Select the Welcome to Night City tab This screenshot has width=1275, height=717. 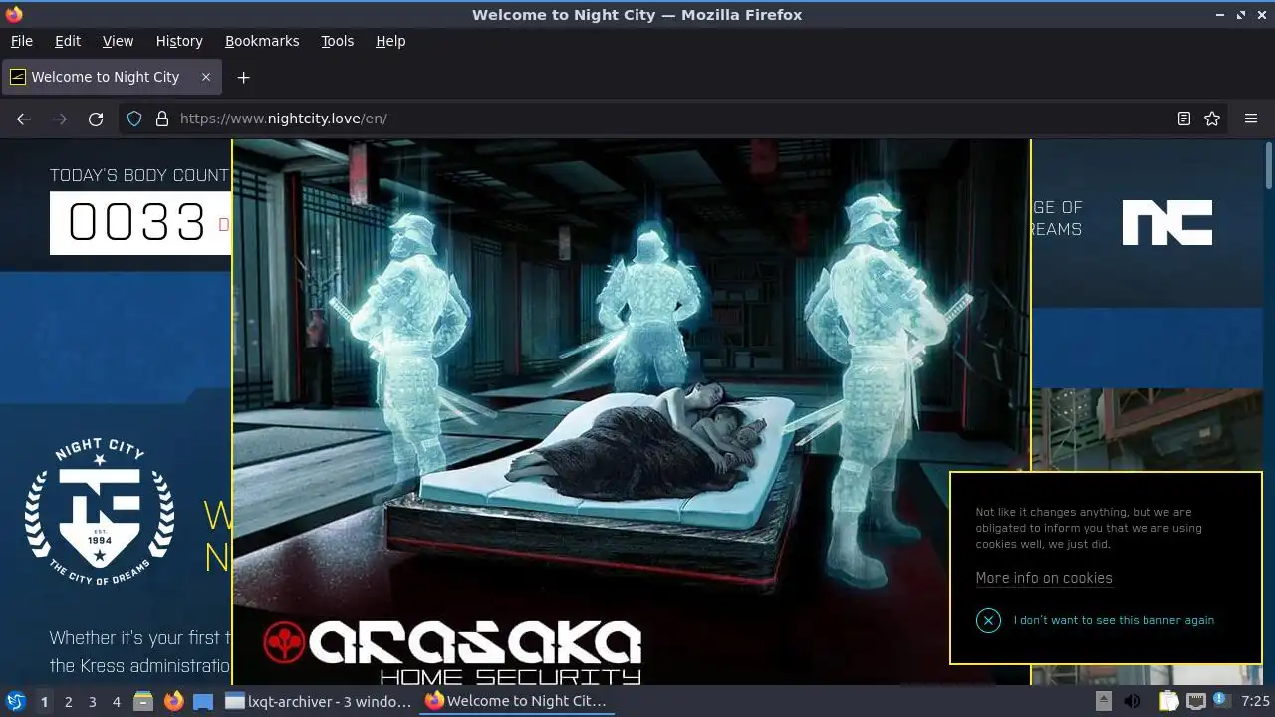tap(111, 77)
